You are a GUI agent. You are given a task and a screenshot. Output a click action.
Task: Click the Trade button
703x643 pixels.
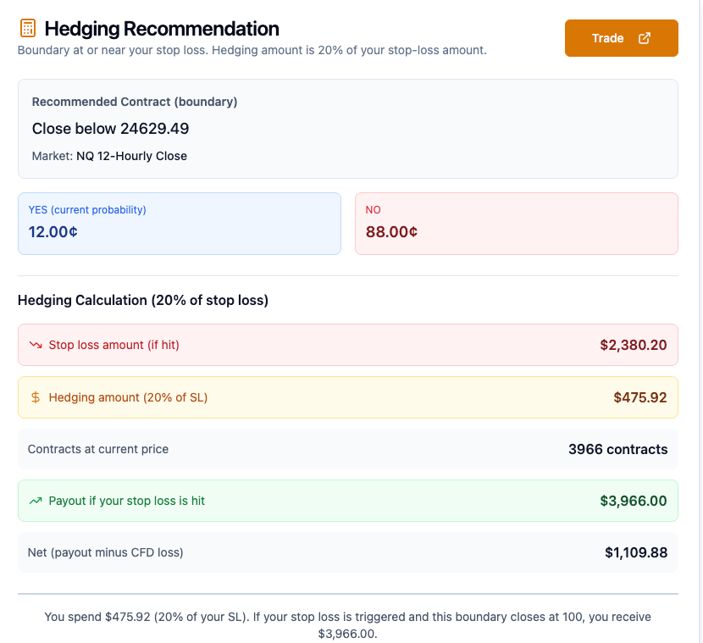[621, 37]
